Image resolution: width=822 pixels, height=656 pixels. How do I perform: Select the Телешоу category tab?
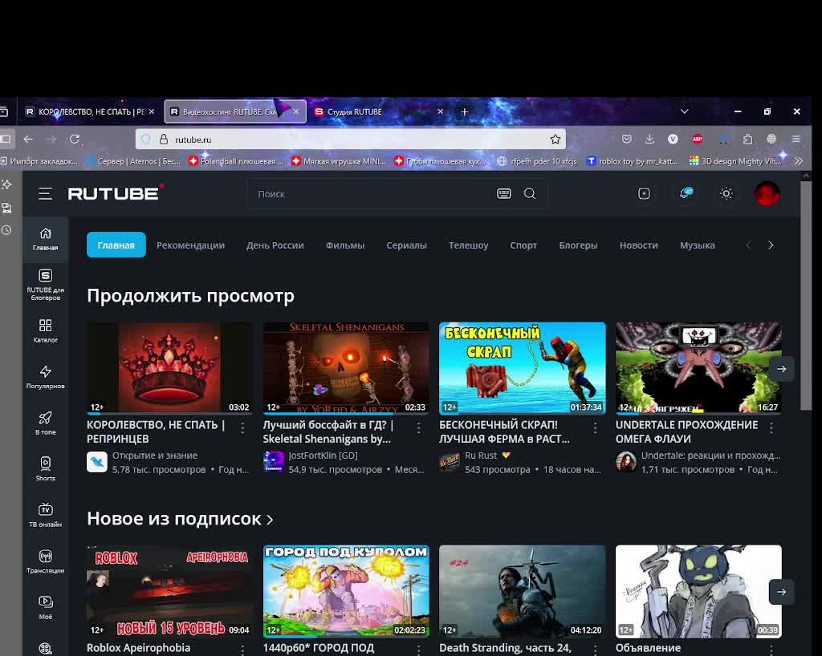tap(468, 245)
